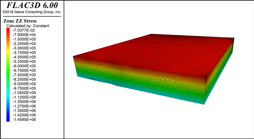
Task: Click the FLAC3D 6.00 title text
Action: pyautogui.click(x=32, y=5)
